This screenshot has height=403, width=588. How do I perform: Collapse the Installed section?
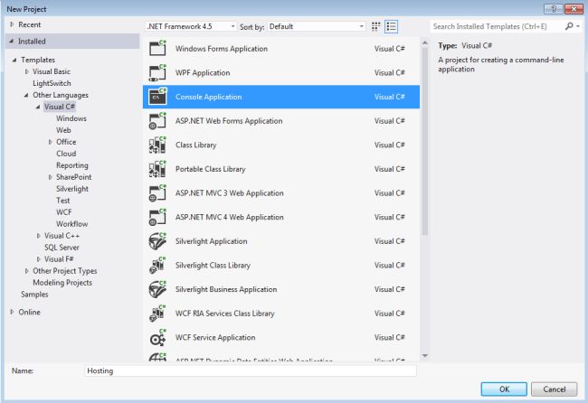pyautogui.click(x=12, y=42)
